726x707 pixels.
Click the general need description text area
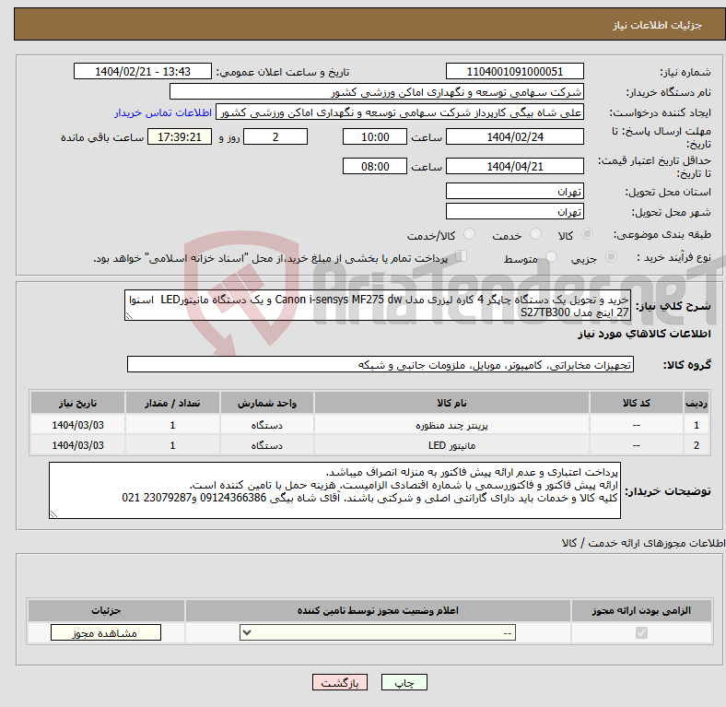378,305
